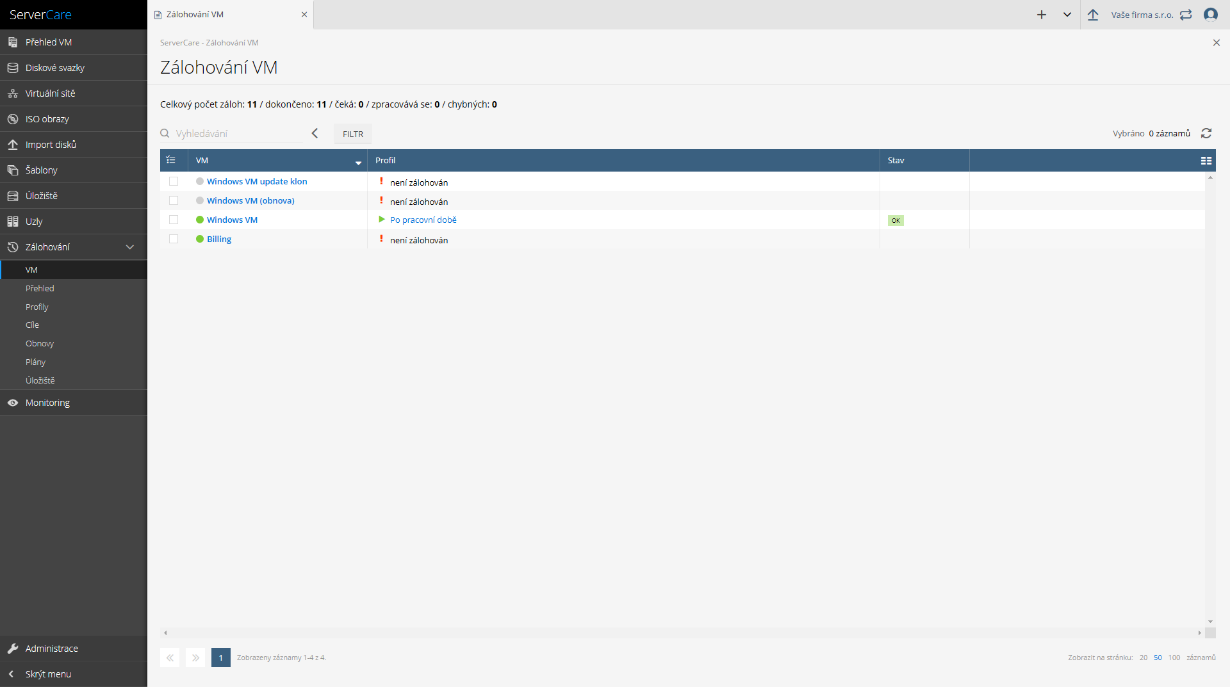This screenshot has width=1230, height=687.
Task: Open Diskové svazky section
Action: pyautogui.click(x=74, y=68)
